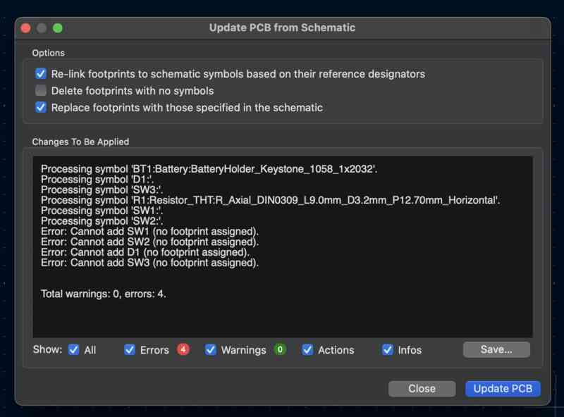Viewport: 564px width, 417px height.
Task: Apply changes with the Update PCB button
Action: (502, 389)
